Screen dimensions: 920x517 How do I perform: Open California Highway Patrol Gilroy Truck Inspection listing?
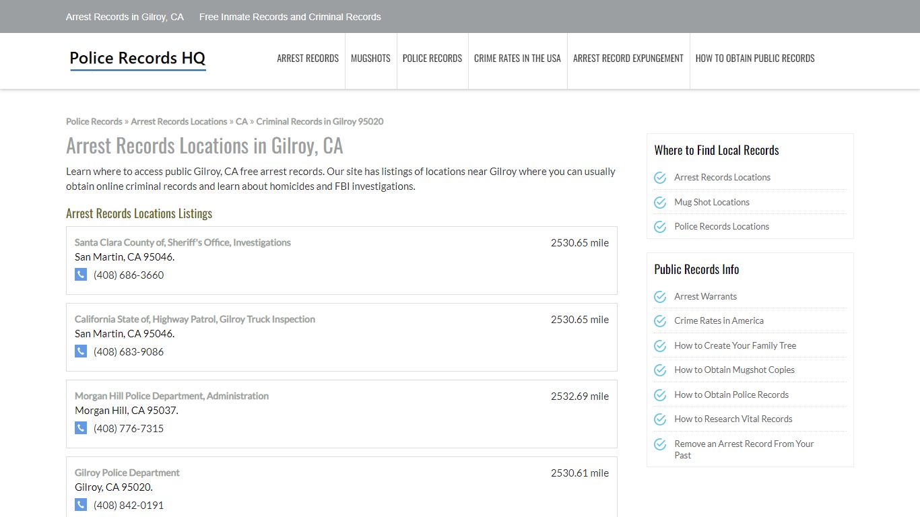pos(195,319)
